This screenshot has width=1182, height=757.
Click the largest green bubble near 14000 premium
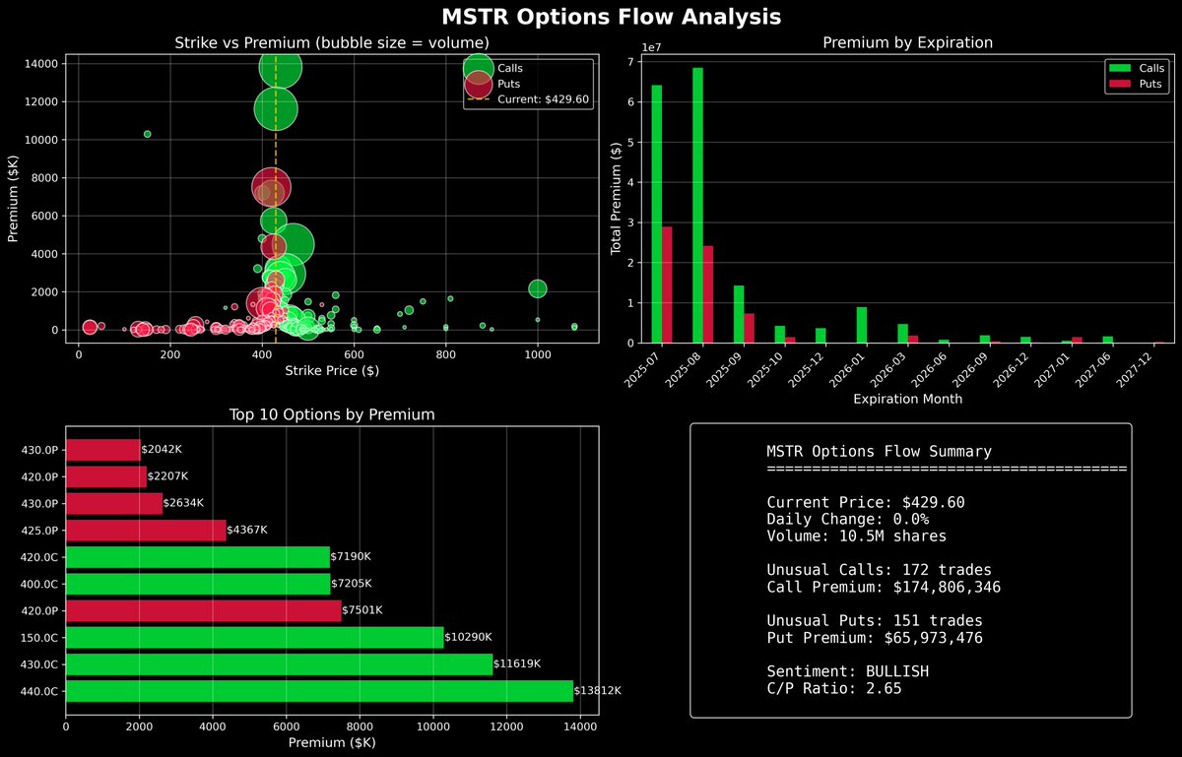click(x=281, y=67)
